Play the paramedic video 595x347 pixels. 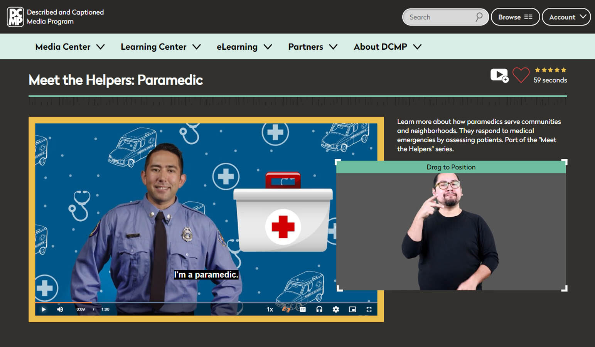tap(44, 309)
